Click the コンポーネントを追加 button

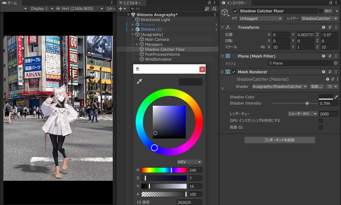click(280, 140)
